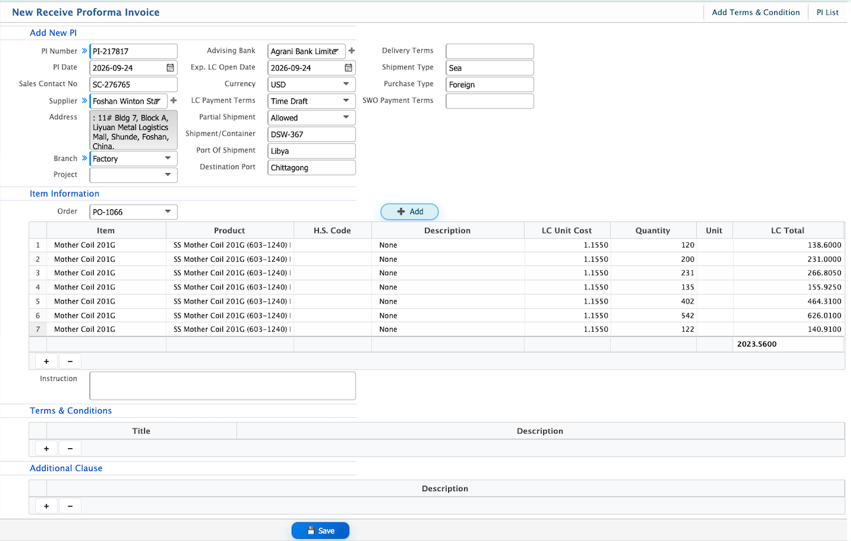Select row 7 in the item table
The height and width of the screenshot is (541, 851).
click(436, 330)
